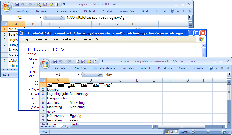Open Beszúrás tab in front Excel
232x135 pixels.
pos(80,68)
